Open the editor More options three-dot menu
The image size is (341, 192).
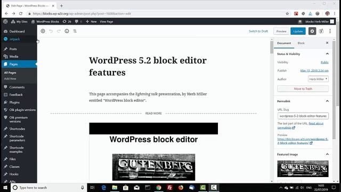click(330, 31)
